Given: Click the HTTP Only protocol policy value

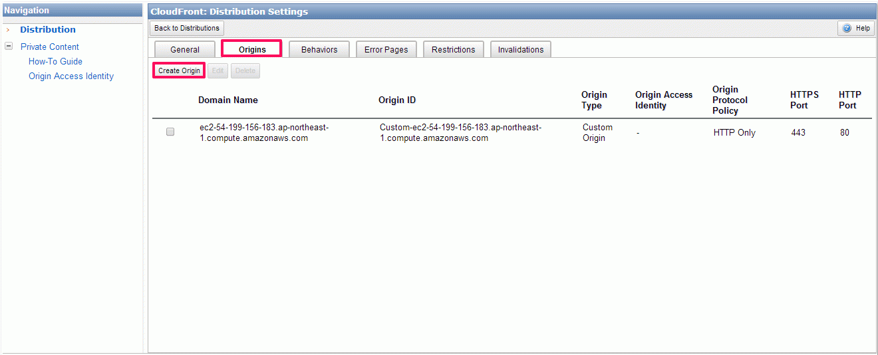Looking at the screenshot, I should pos(734,133).
